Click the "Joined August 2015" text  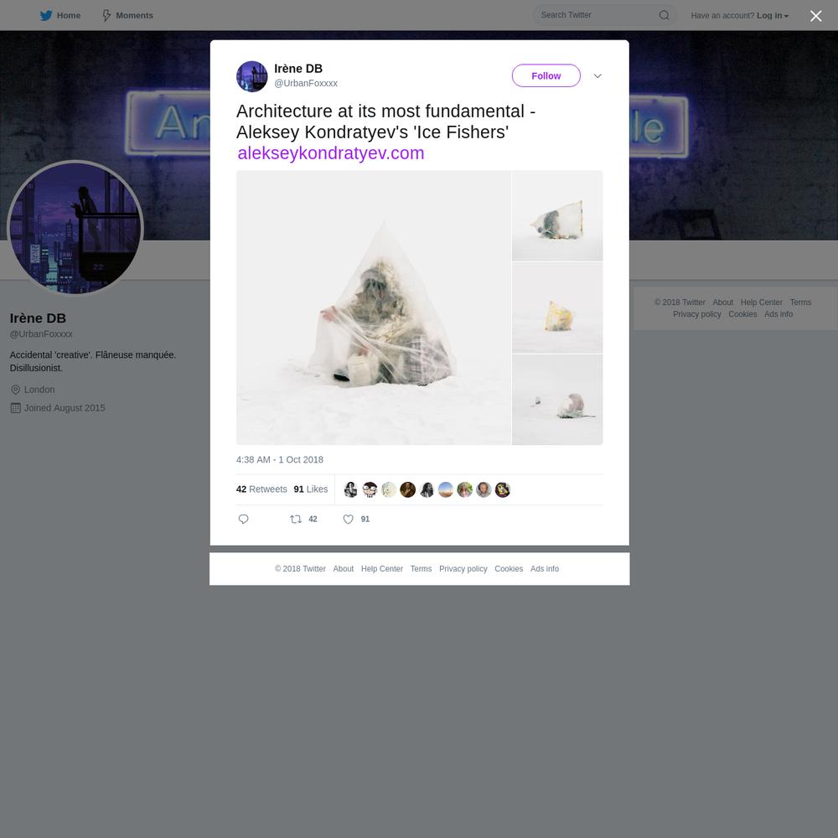click(65, 408)
